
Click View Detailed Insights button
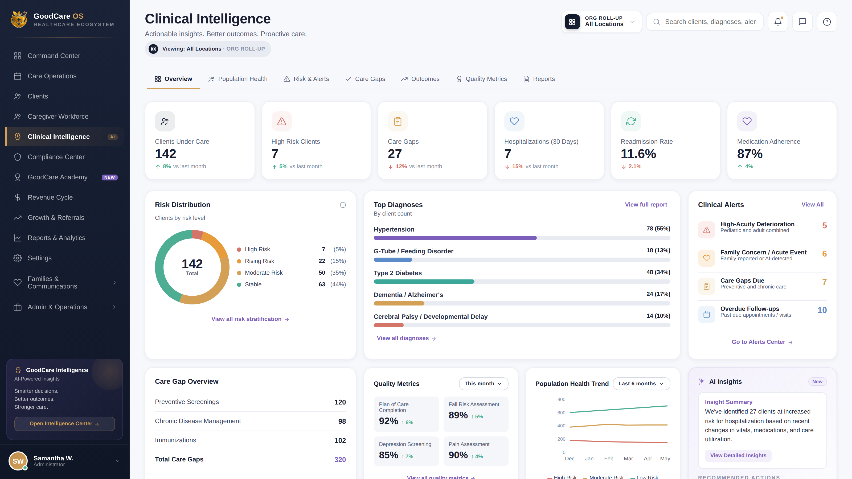click(738, 456)
